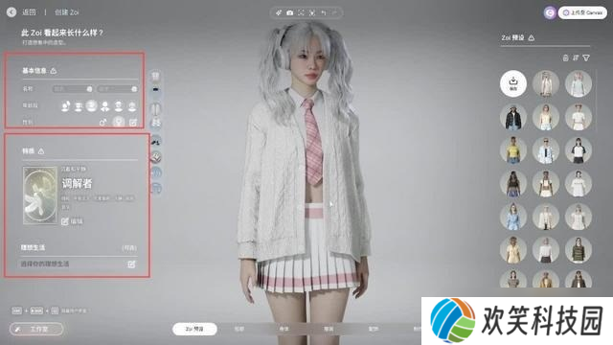Screen dimensions: 613x345
Task: Click 编辑 to edit the trait
Action: pyautogui.click(x=73, y=221)
